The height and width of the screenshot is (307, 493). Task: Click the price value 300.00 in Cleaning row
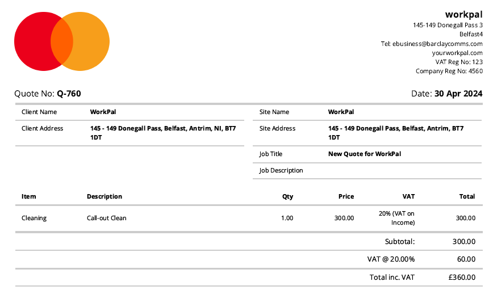tap(344, 218)
